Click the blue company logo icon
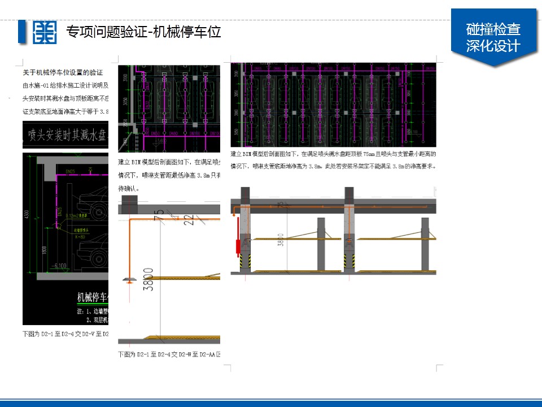Viewport: 542px width, 407px height. point(45,32)
